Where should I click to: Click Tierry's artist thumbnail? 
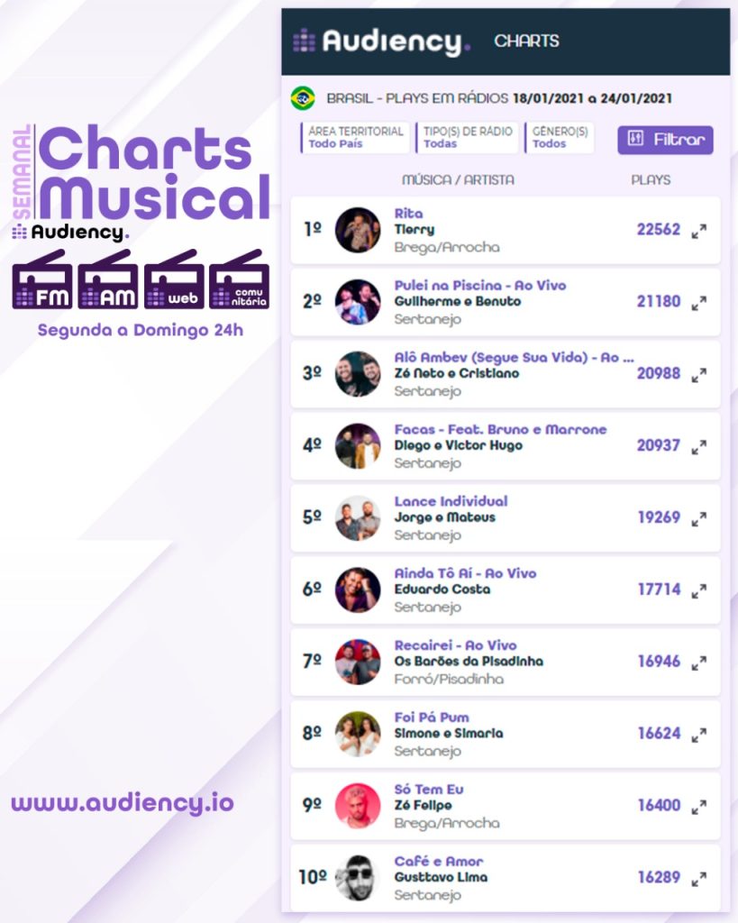pos(357,230)
